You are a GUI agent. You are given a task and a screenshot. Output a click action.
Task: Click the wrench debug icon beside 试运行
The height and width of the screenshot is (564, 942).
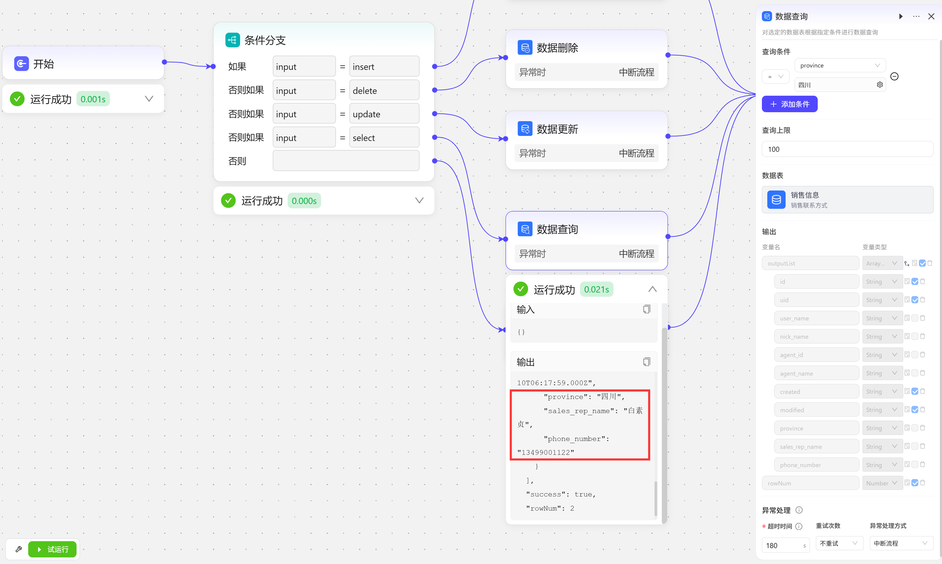coord(18,549)
